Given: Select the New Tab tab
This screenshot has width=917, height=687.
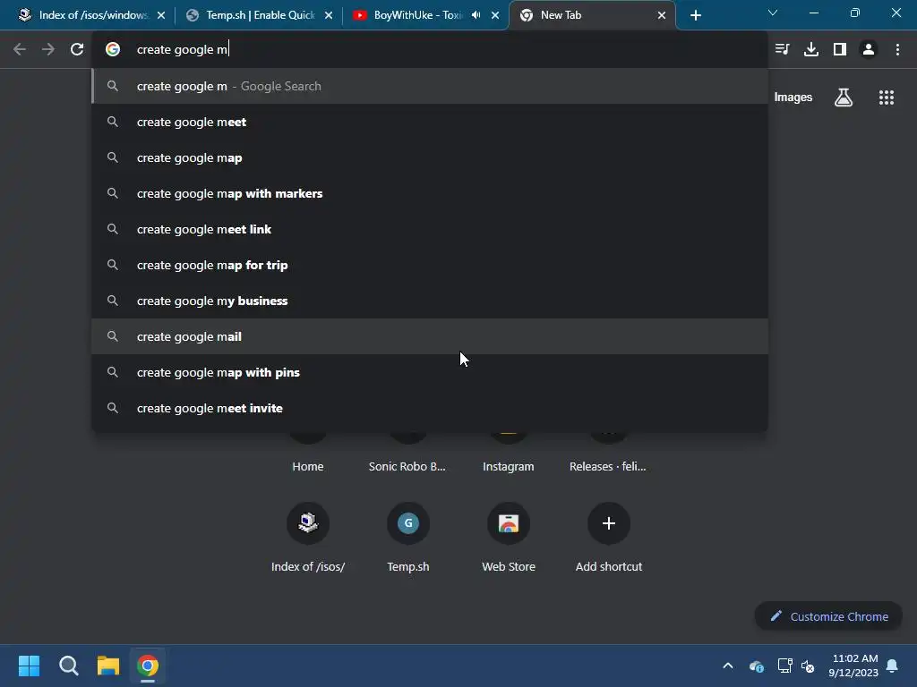Looking at the screenshot, I should pyautogui.click(x=591, y=15).
